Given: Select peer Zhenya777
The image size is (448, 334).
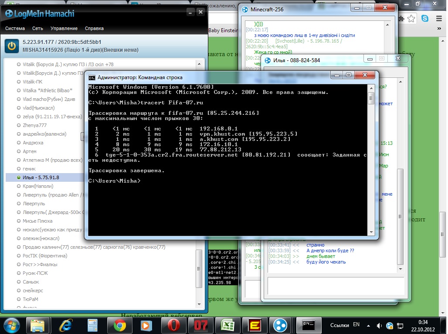Looking at the screenshot, I should click(34, 125).
